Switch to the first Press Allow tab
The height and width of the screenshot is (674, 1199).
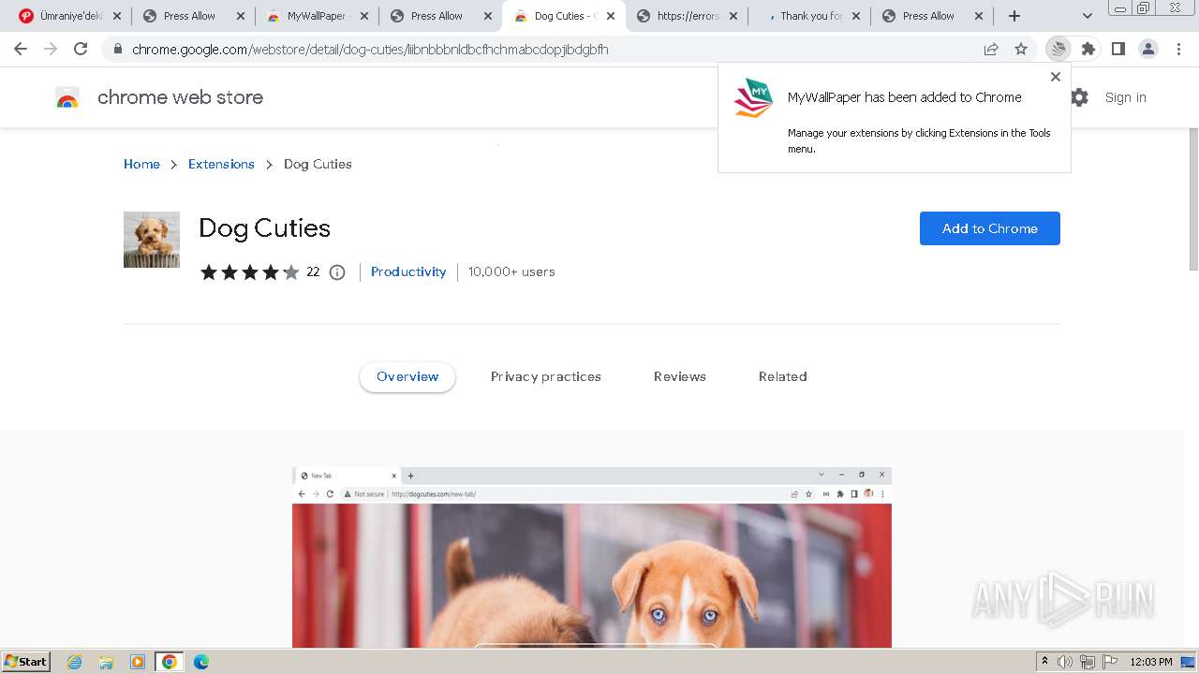189,16
